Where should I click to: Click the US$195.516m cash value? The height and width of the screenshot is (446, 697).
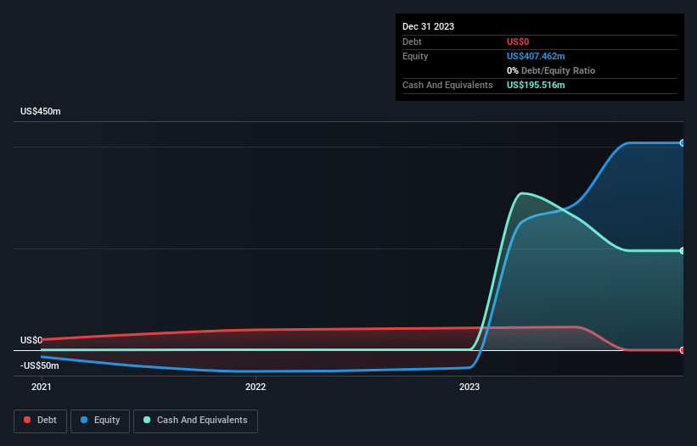(x=536, y=85)
